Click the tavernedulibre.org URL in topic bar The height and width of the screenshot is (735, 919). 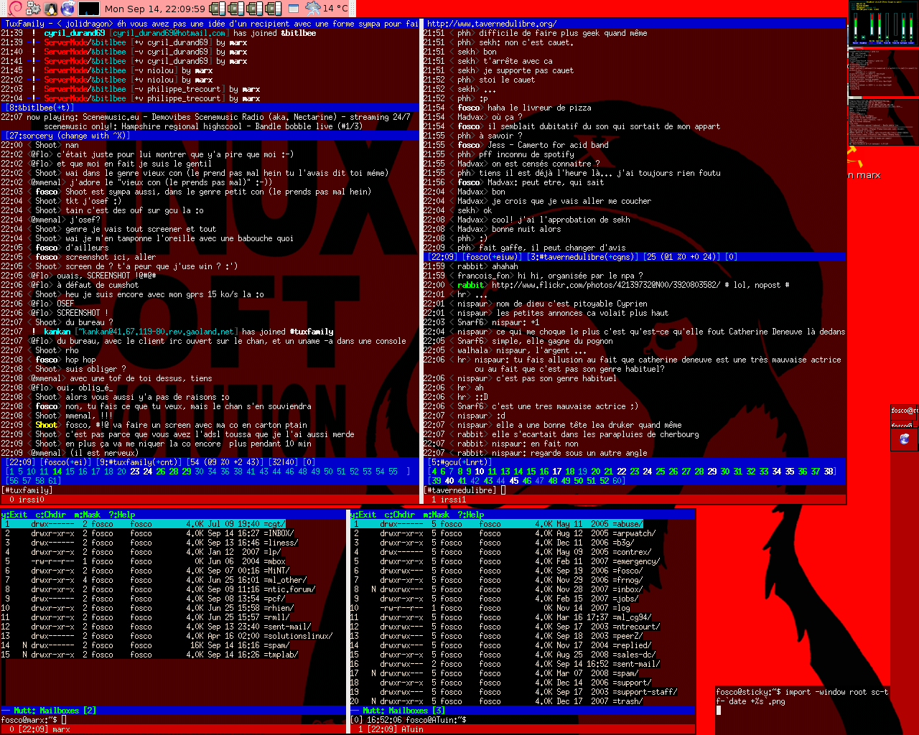(x=492, y=24)
